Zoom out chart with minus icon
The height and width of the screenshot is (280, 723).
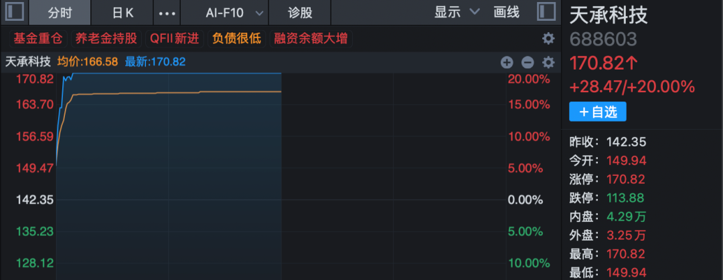[528, 62]
